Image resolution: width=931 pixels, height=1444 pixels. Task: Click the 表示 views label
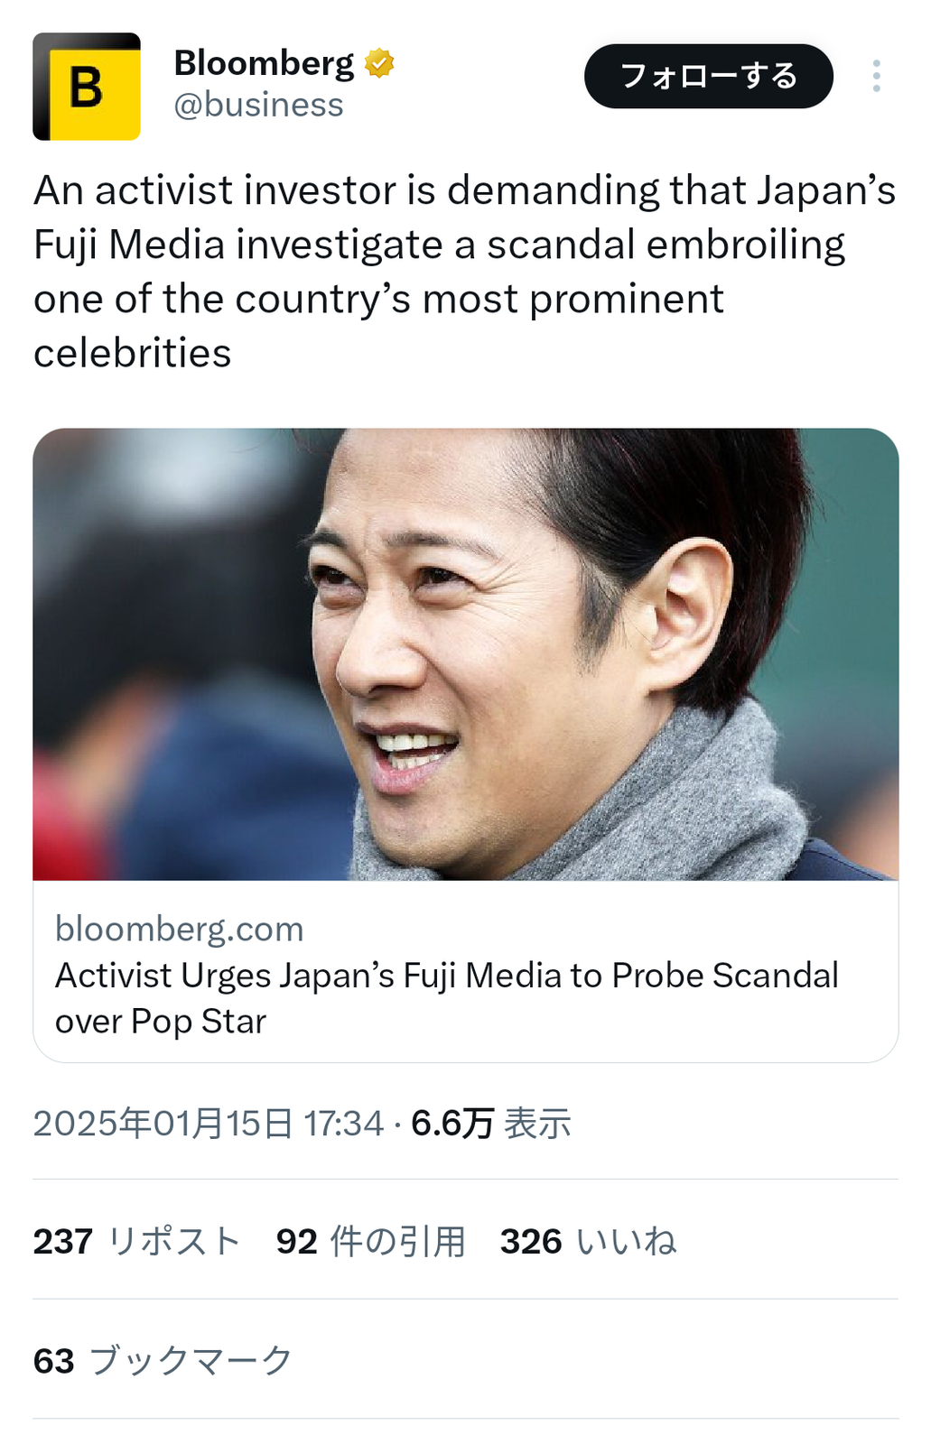537,1124
